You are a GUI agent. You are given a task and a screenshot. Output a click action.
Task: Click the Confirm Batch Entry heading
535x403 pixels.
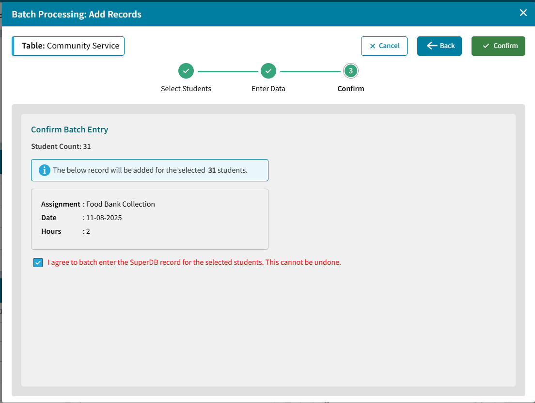(70, 129)
